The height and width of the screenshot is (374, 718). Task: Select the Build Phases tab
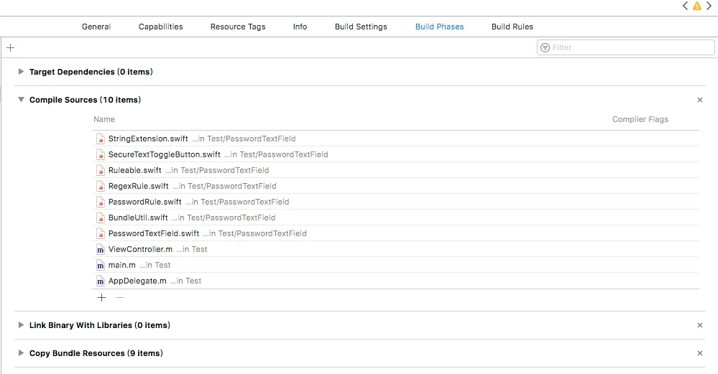(x=440, y=27)
